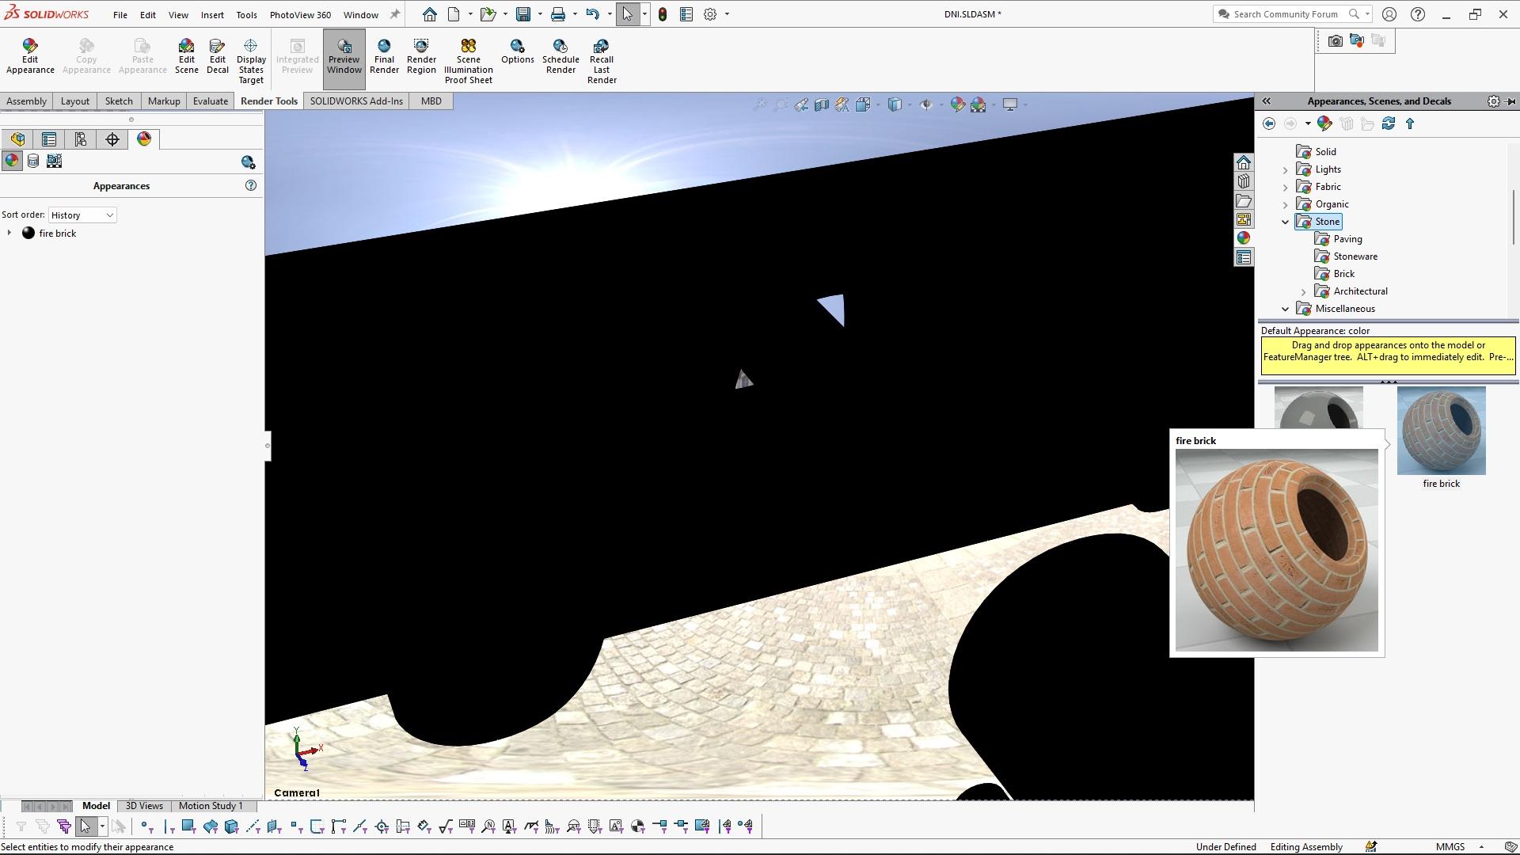
Task: Open PhotoView Options
Action: pos(517,51)
